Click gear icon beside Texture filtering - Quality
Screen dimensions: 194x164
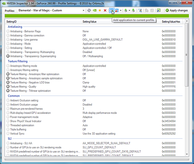coord(8,87)
